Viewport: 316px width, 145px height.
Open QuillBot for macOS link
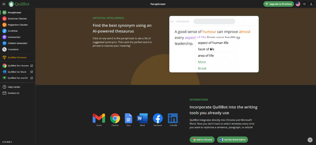(18, 78)
